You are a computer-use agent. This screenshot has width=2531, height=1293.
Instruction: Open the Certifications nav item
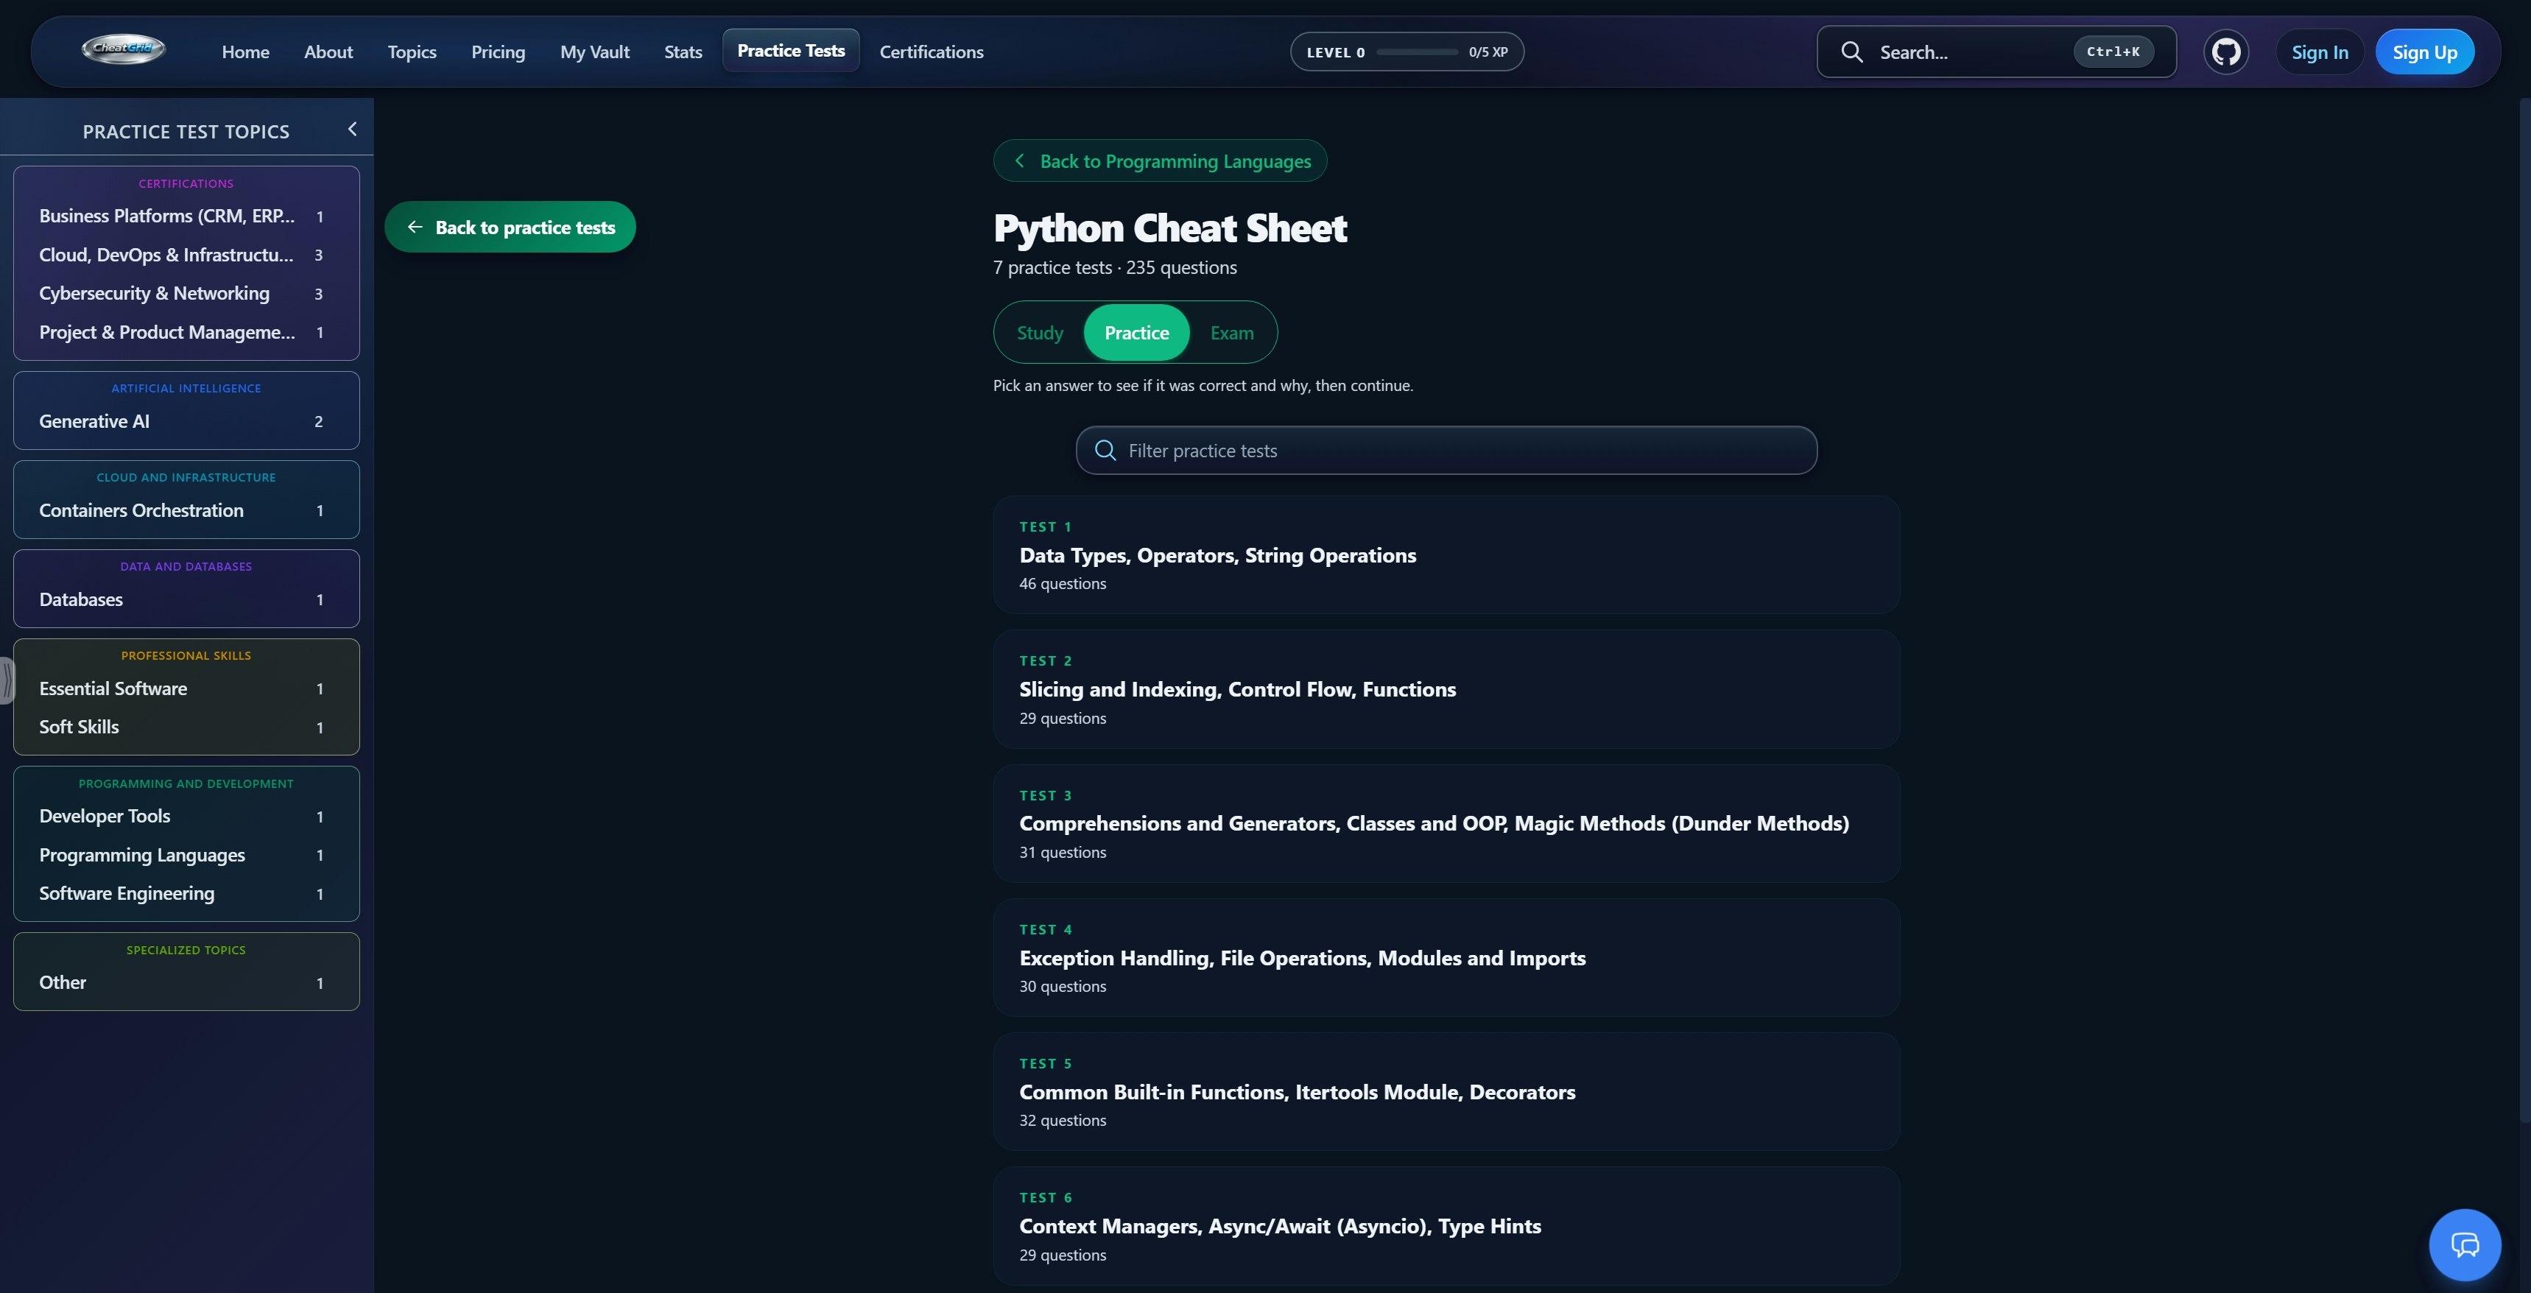pyautogui.click(x=932, y=52)
